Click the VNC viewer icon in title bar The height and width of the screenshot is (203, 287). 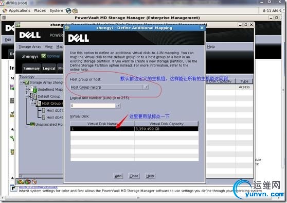click(2, 3)
